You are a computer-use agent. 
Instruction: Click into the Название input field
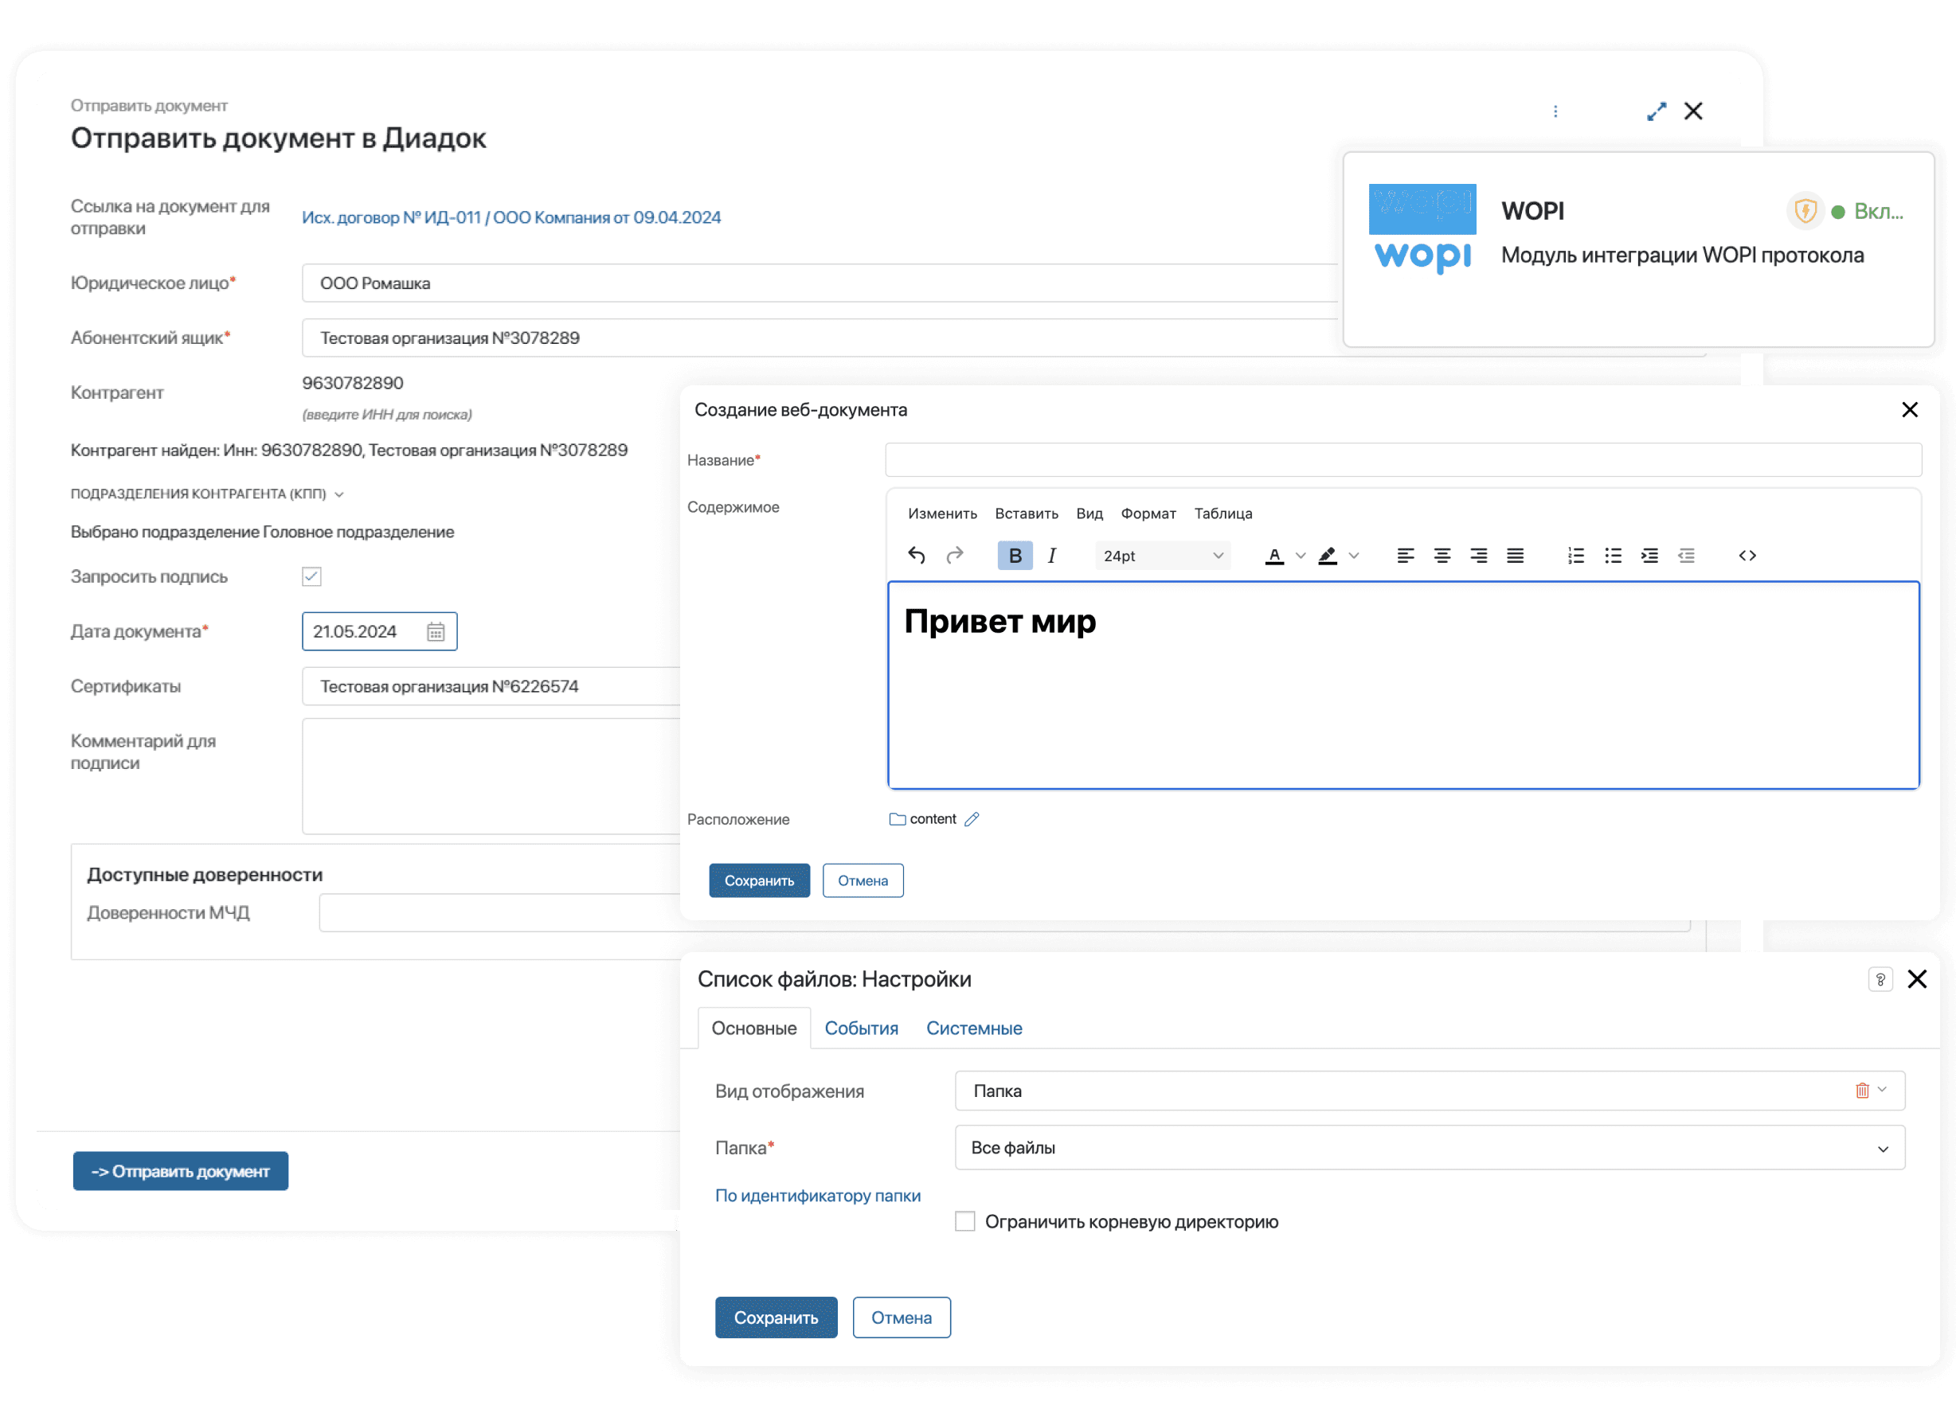[x=1403, y=460]
